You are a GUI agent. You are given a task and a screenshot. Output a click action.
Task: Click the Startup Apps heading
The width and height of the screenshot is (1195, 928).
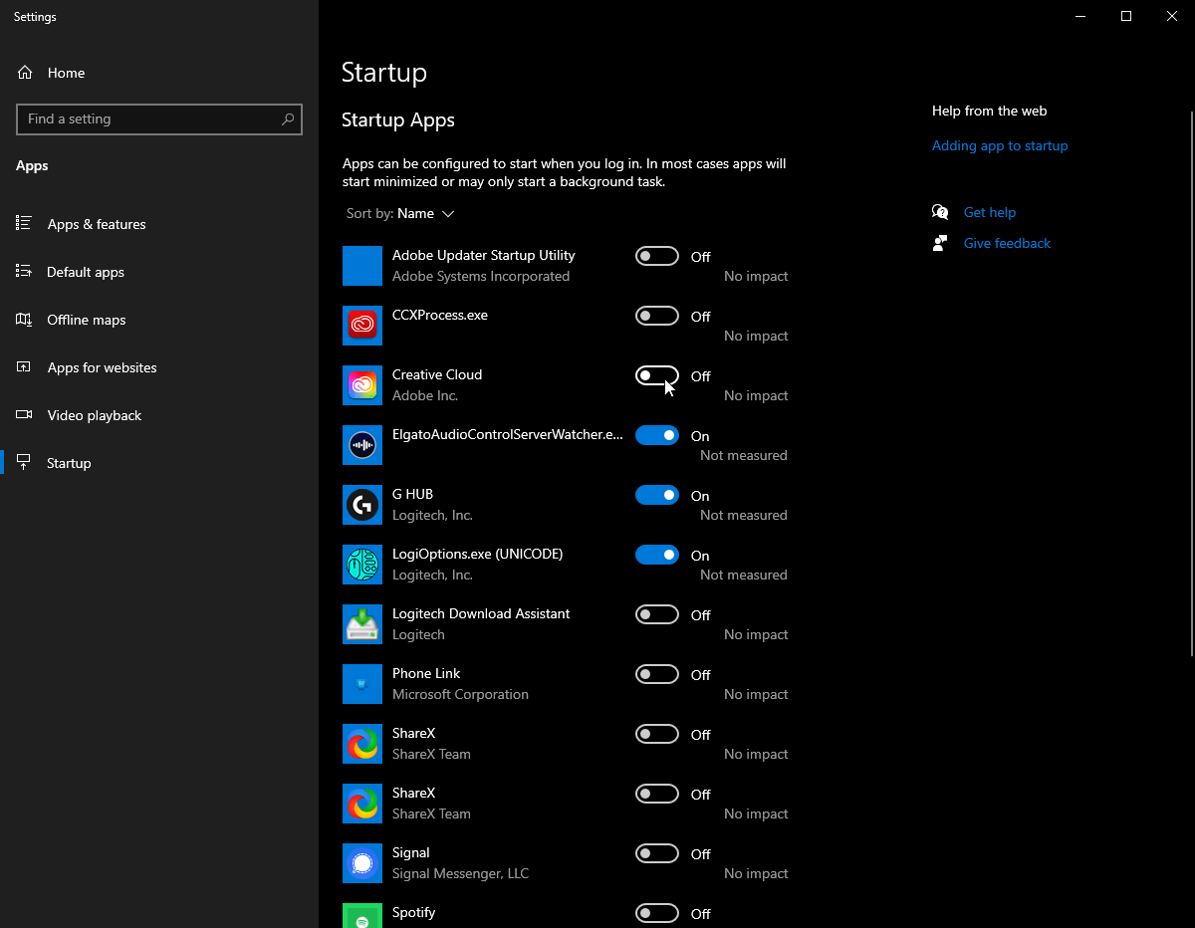coord(397,119)
